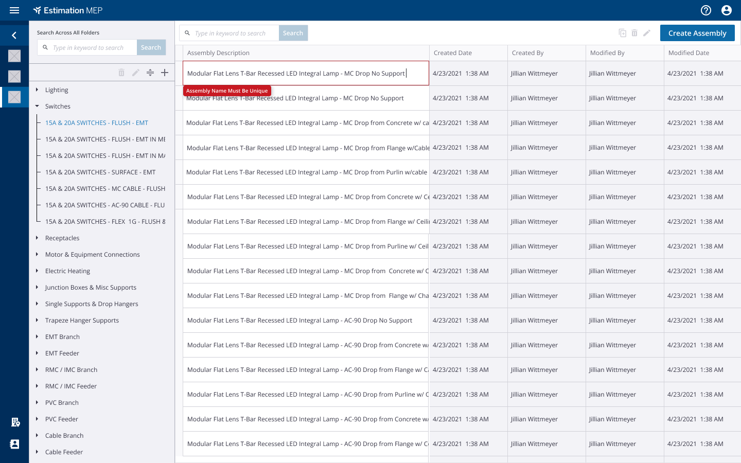Click the delete assembly trash icon

(634, 33)
